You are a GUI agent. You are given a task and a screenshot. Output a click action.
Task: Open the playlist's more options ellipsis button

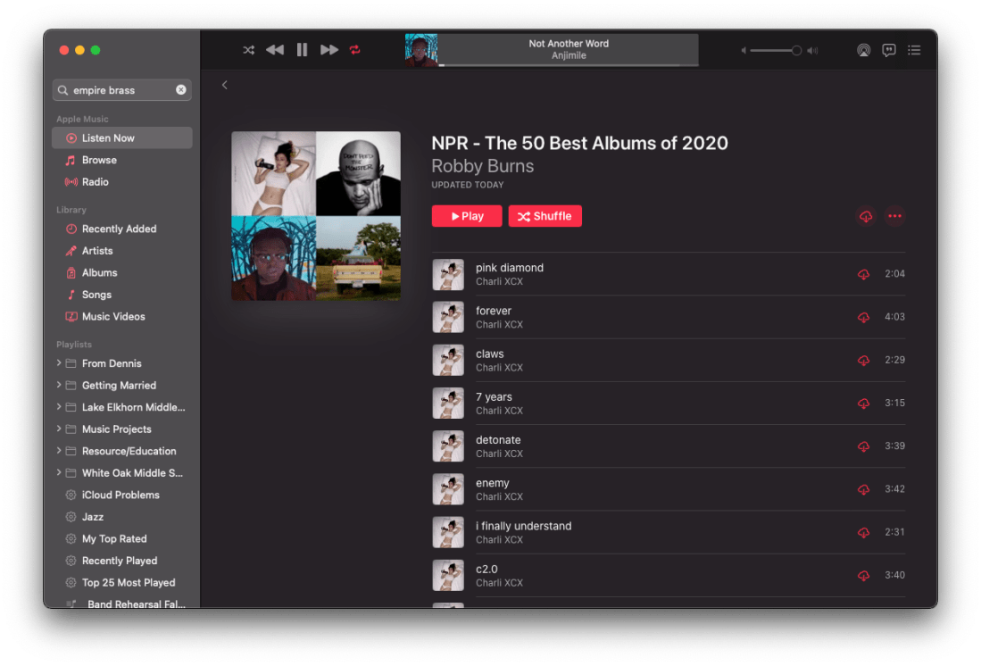click(894, 216)
